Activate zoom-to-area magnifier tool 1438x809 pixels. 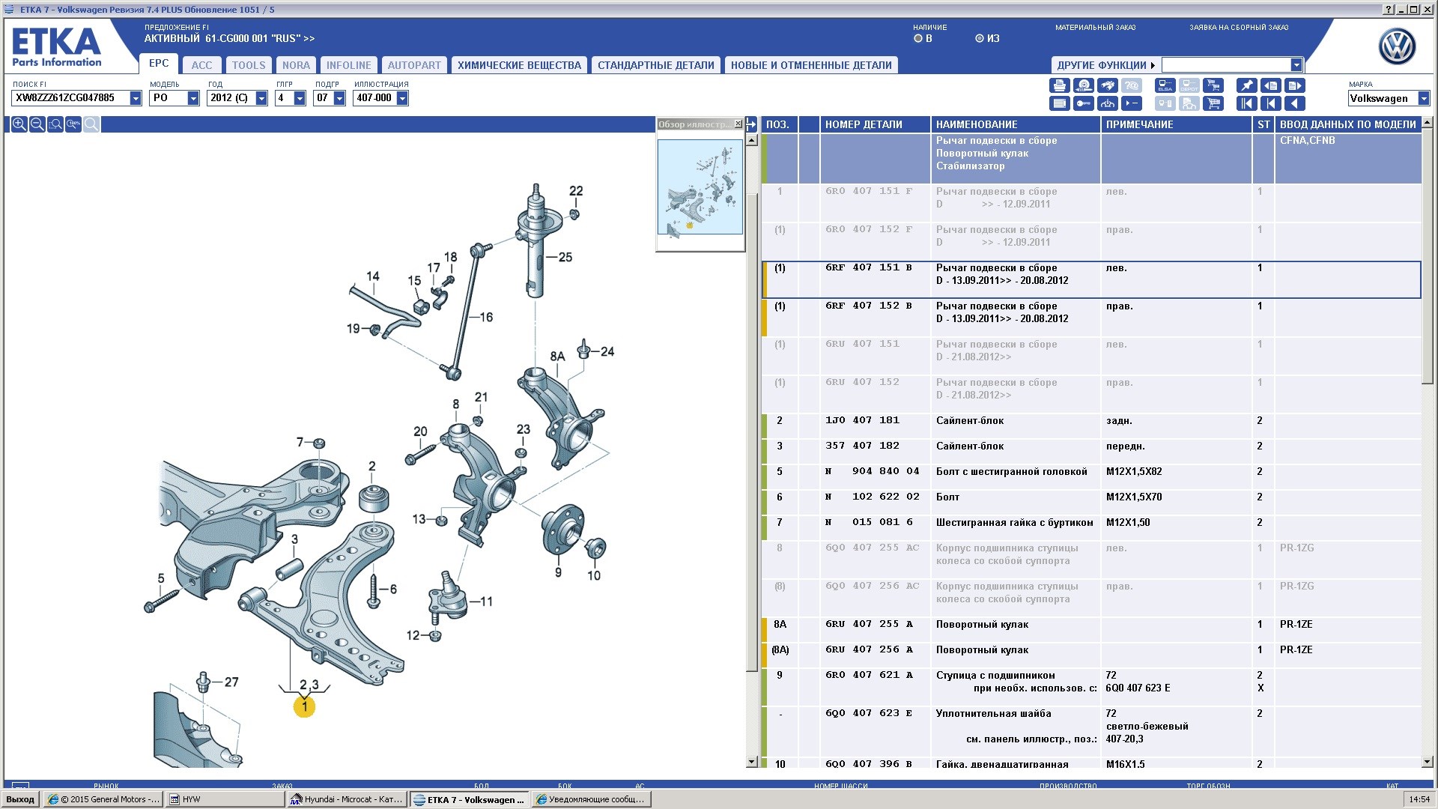55,124
